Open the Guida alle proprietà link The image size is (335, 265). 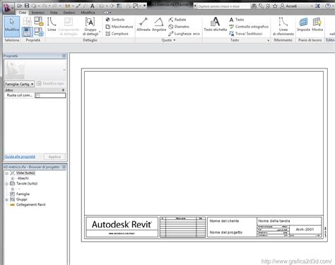20,156
